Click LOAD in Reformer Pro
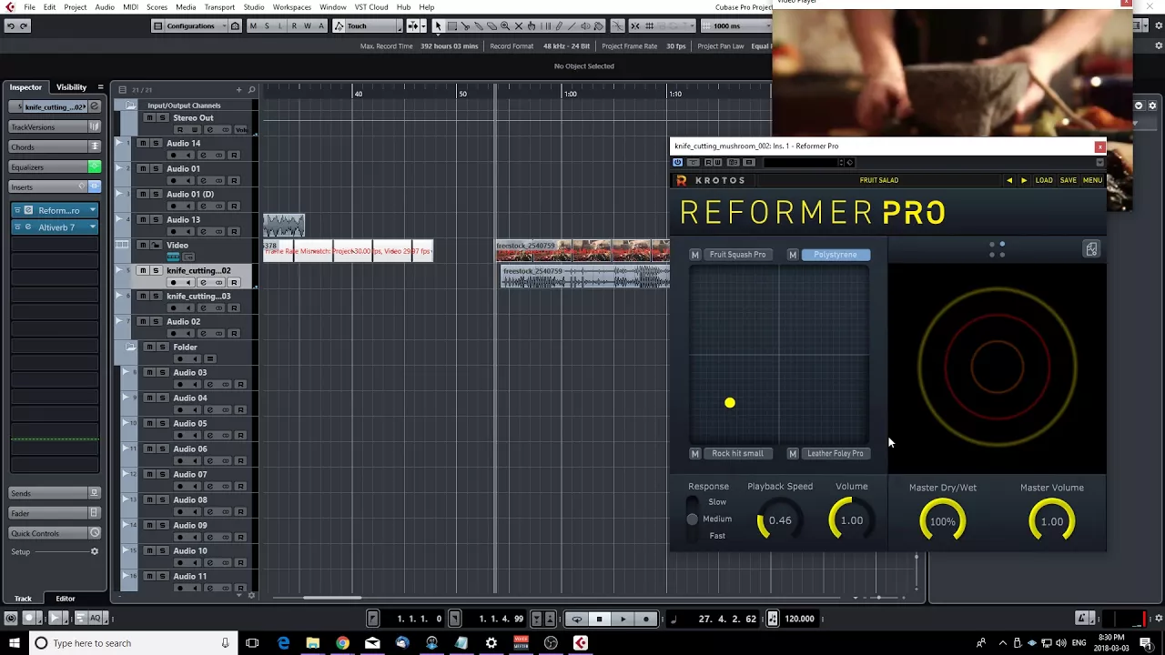Image resolution: width=1165 pixels, height=655 pixels. [1044, 180]
